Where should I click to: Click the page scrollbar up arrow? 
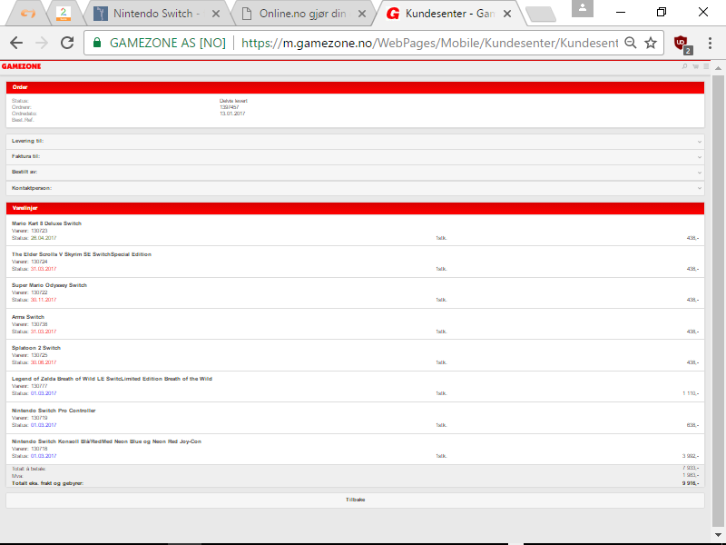tap(718, 67)
